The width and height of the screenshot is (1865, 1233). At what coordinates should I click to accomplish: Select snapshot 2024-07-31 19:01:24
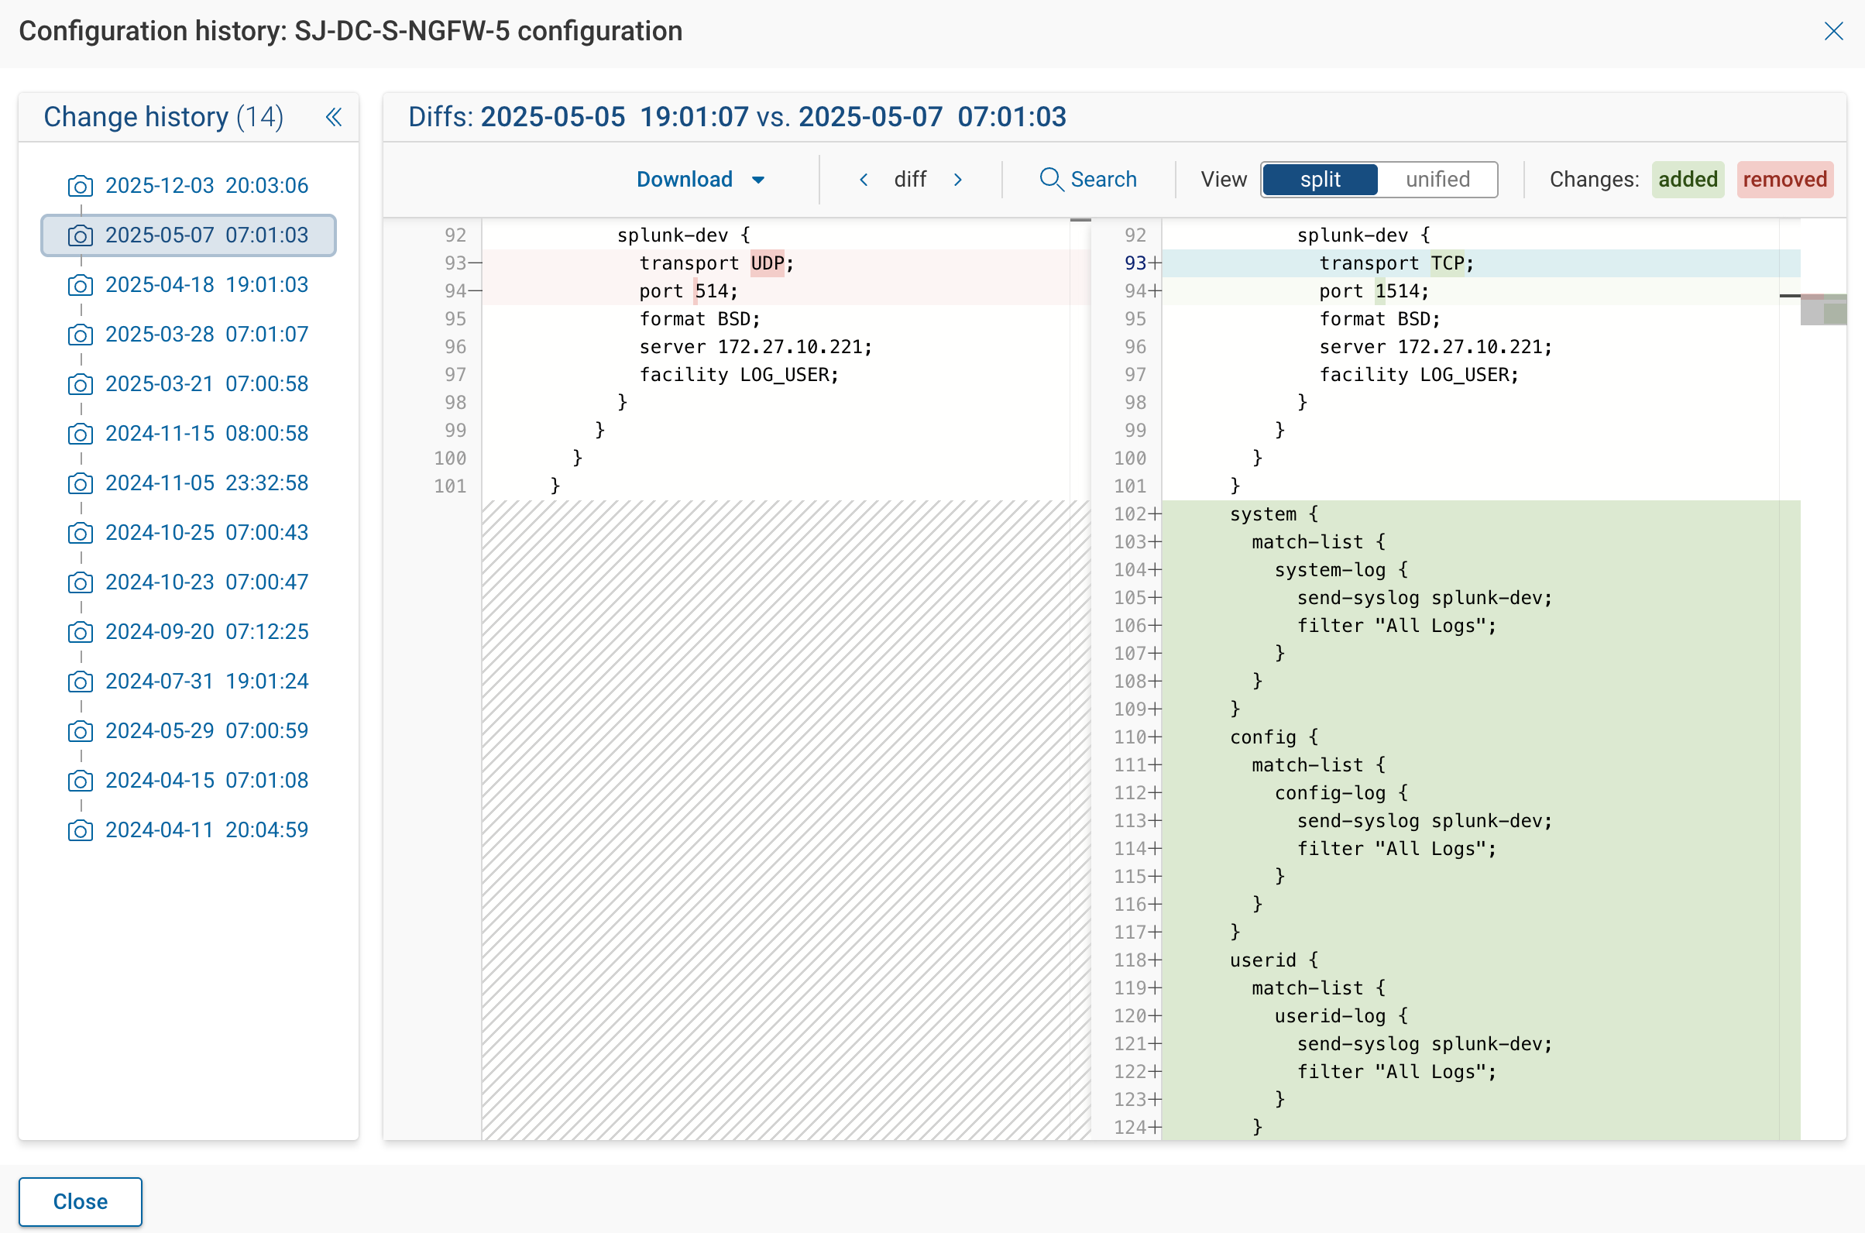[207, 681]
